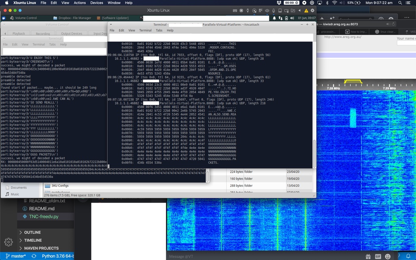Click the Parallels camera icon
This screenshot has width=416, height=260.
click(286, 11)
